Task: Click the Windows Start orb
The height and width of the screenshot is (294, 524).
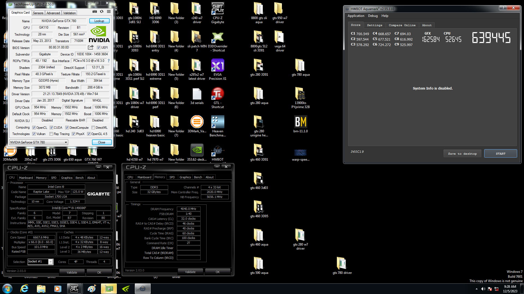Action: click(x=7, y=289)
